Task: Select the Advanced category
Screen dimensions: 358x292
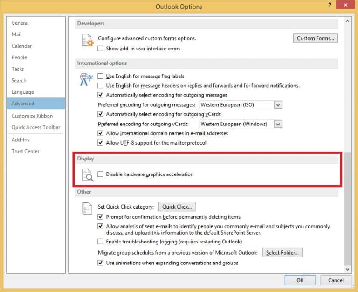Action: [x=36, y=104]
